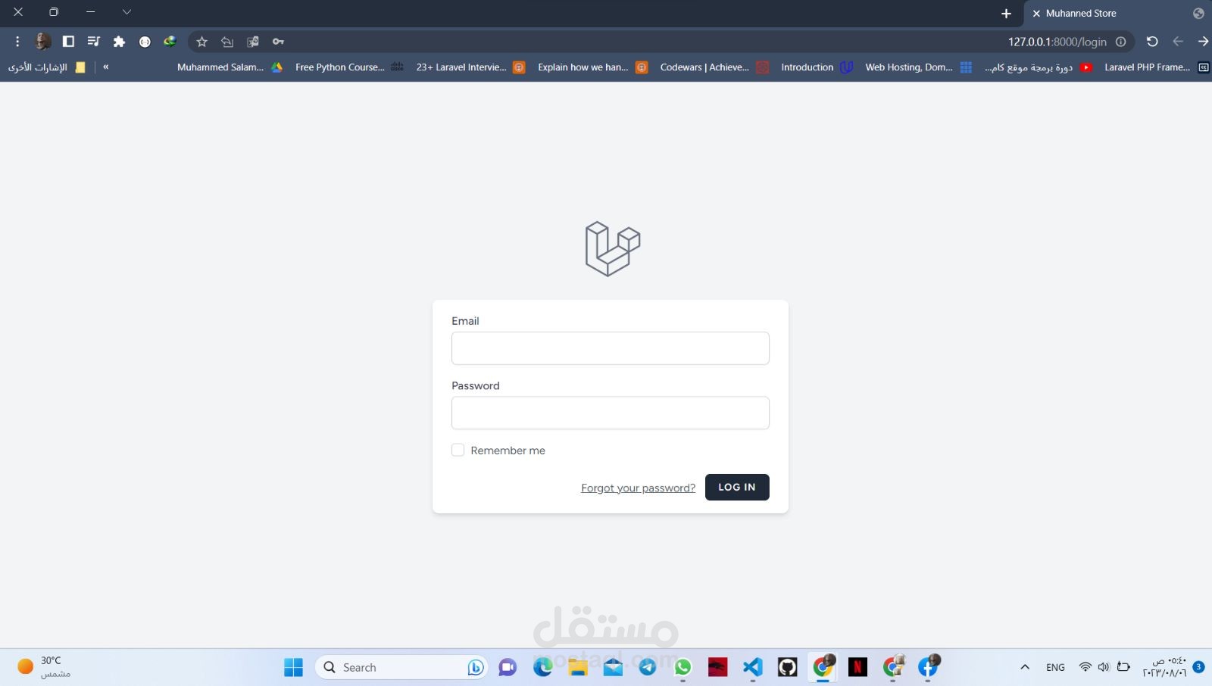The width and height of the screenshot is (1212, 686).
Task: Launch Microsoft Edge from taskbar
Action: (542, 667)
